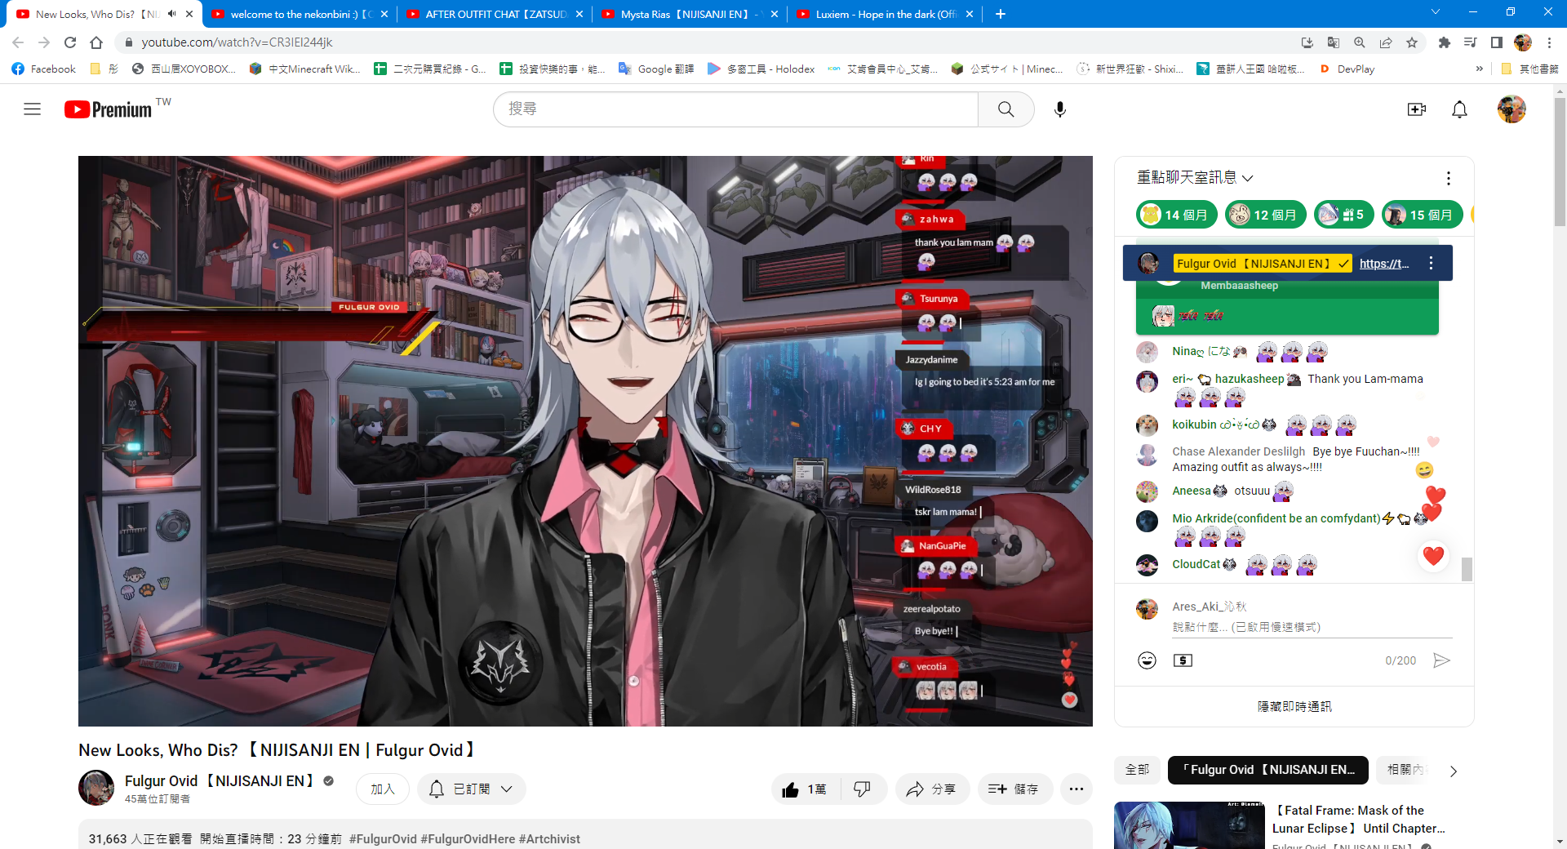
Task: Go to YouTube Premium home logo
Action: 109,109
